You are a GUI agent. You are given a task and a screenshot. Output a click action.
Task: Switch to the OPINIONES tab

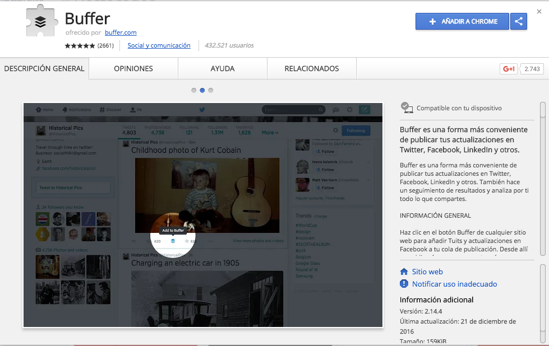coord(133,68)
